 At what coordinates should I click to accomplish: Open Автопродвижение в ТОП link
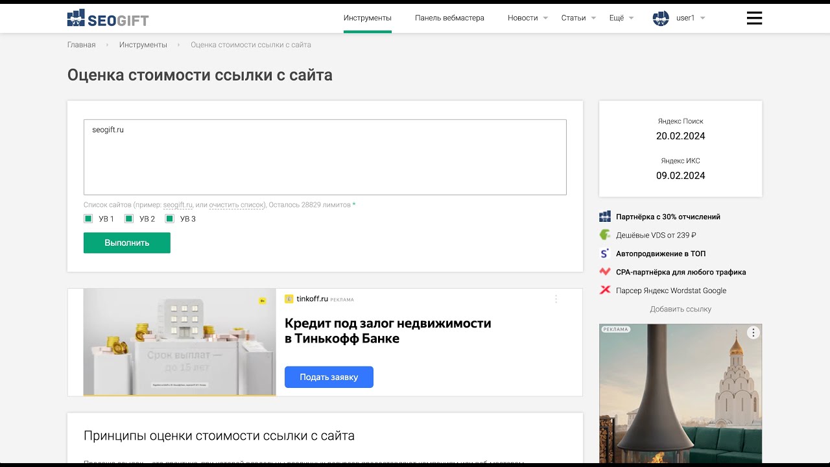[x=661, y=254]
